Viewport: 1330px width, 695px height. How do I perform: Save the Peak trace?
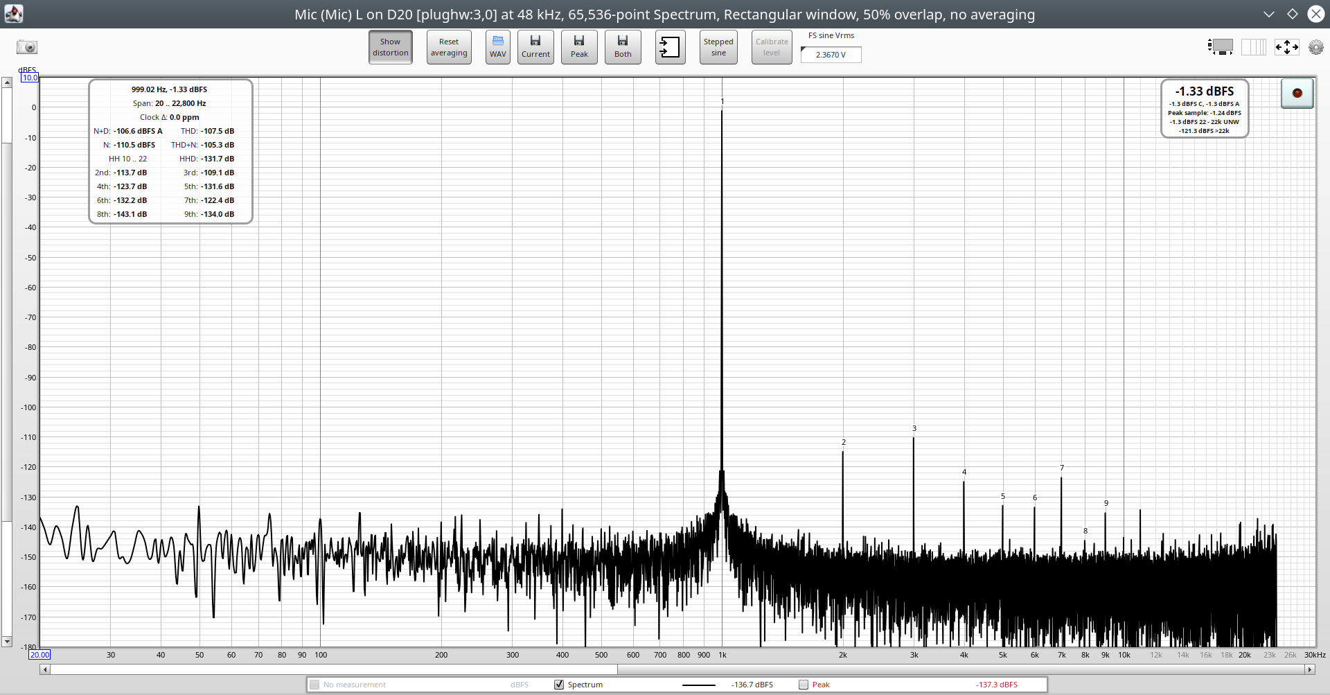pyautogui.click(x=579, y=47)
